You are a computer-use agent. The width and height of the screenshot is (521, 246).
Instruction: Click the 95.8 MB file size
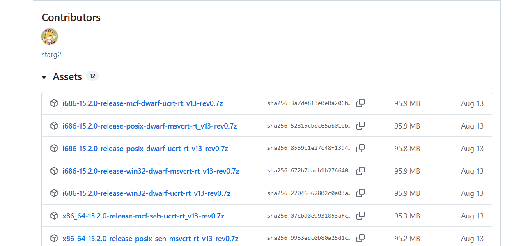tap(407, 149)
